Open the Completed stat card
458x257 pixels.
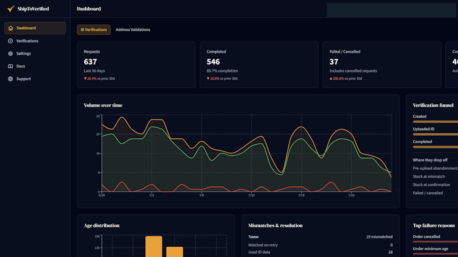point(259,65)
